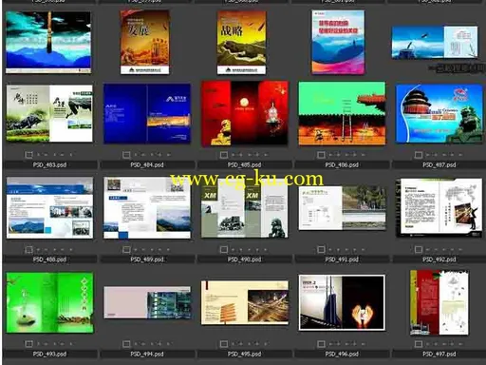Click the PSD_488.psd file name label

[x=49, y=259]
